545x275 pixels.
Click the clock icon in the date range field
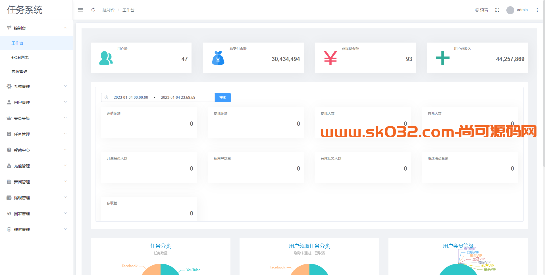click(107, 97)
